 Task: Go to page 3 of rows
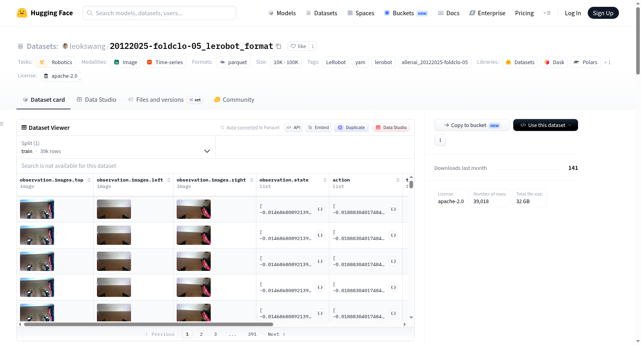tap(215, 334)
